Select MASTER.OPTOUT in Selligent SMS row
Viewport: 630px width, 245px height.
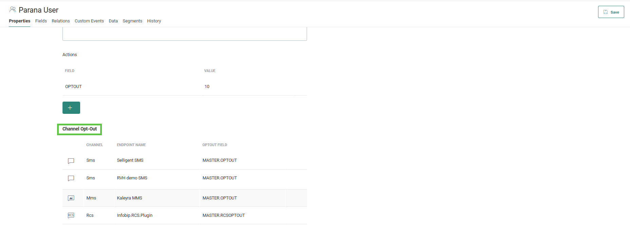click(x=220, y=160)
